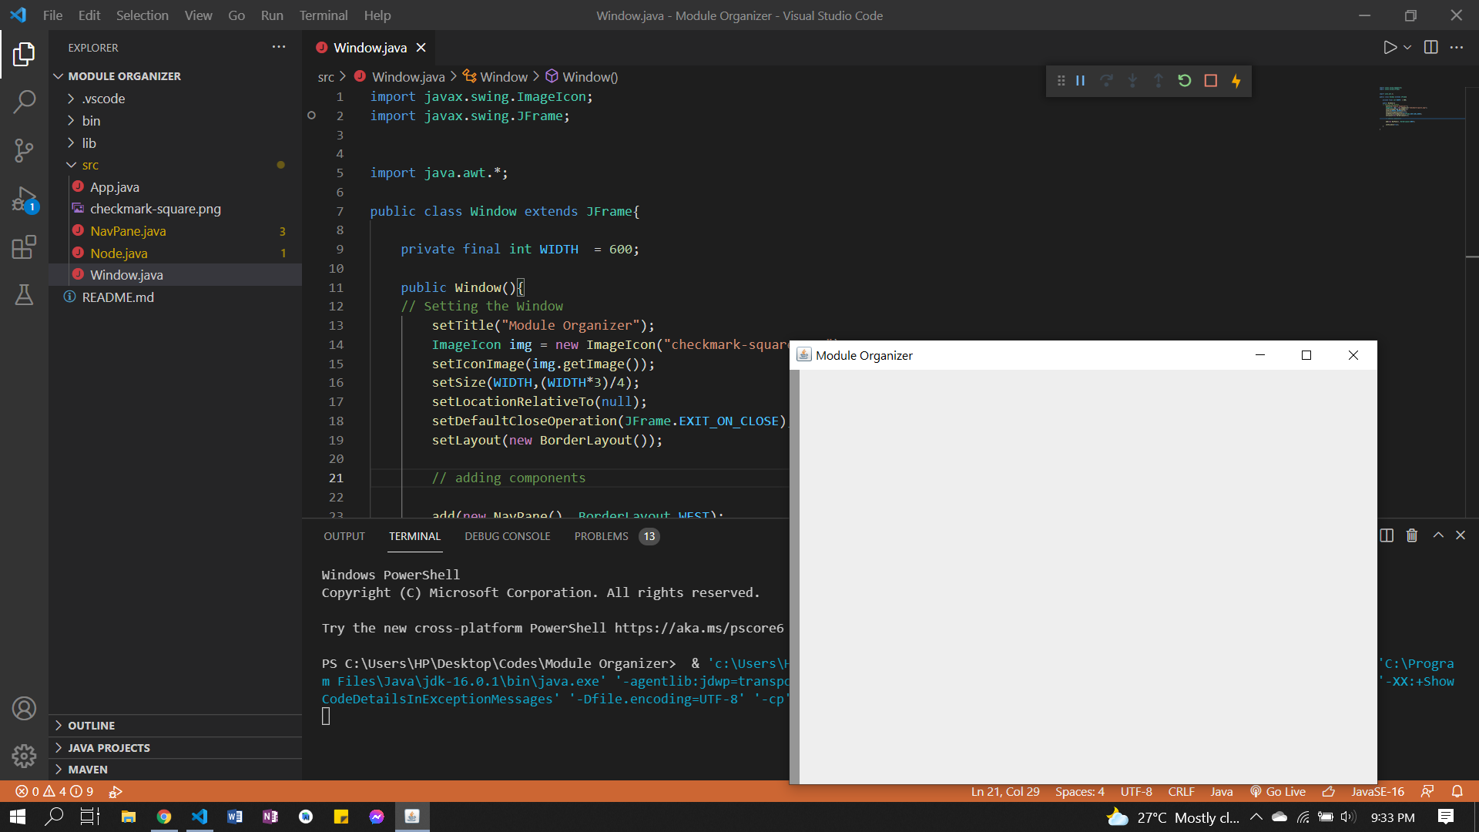Click the stop debug session icon
The height and width of the screenshot is (832, 1479).
click(1210, 80)
